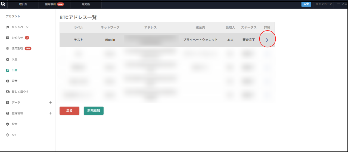Click the ラベル column header

(79, 28)
